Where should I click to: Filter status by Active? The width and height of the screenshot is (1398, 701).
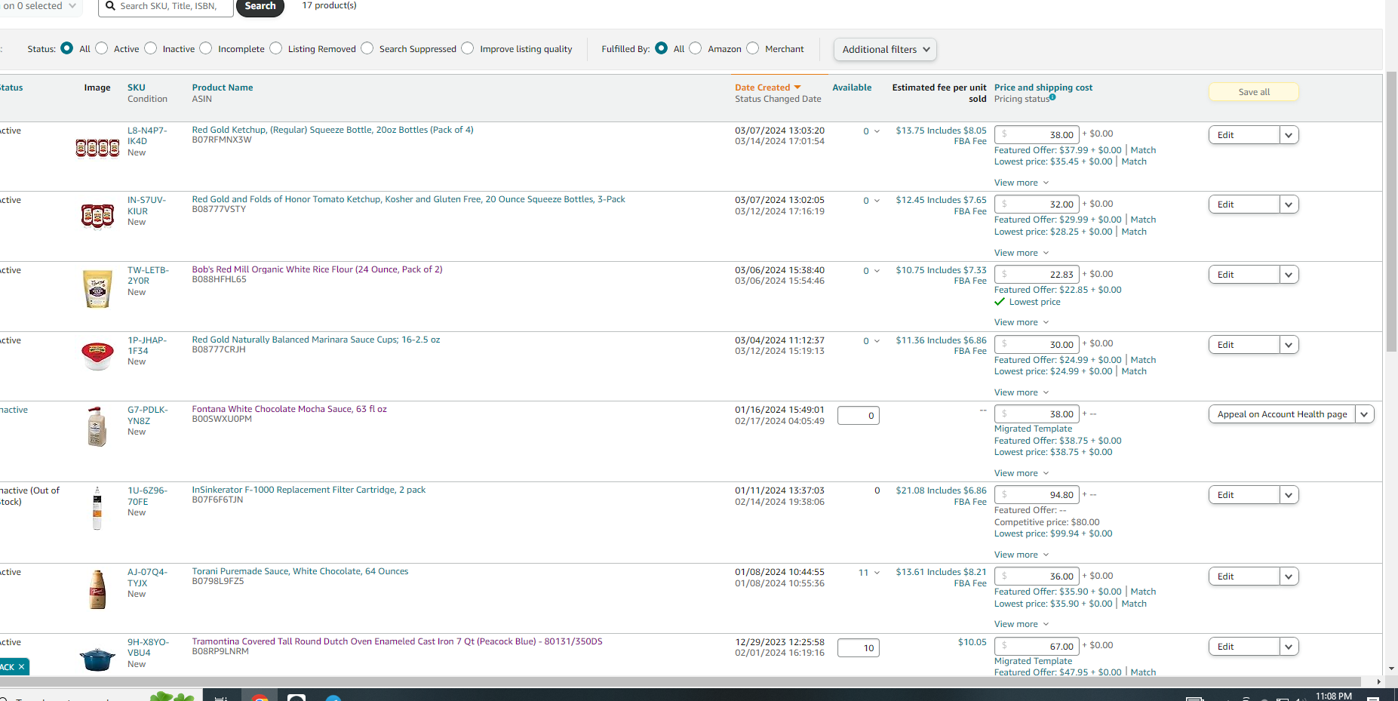point(102,48)
